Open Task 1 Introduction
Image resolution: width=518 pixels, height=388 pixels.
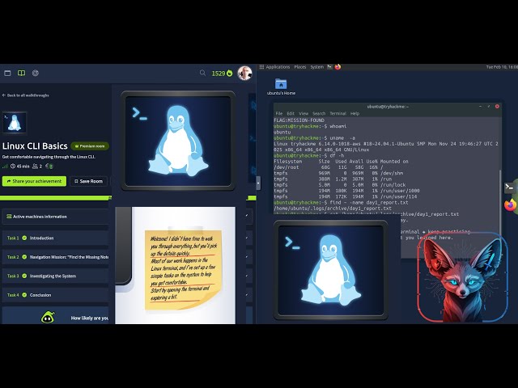[56, 238]
